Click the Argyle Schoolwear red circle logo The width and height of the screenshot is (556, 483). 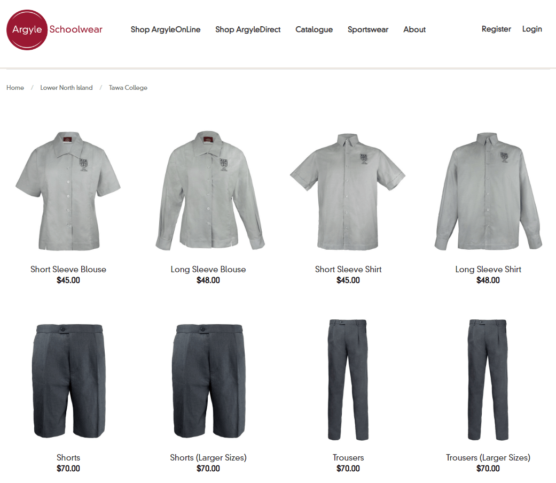(27, 30)
